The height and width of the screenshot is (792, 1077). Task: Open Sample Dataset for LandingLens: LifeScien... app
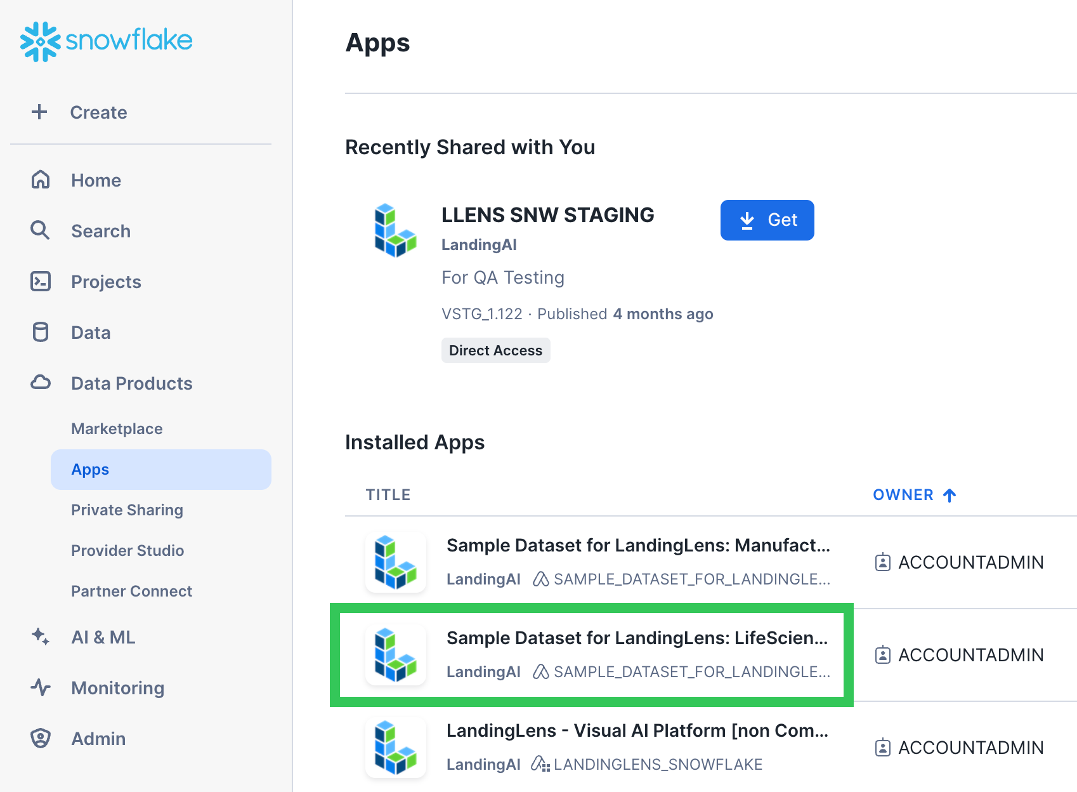(x=637, y=638)
